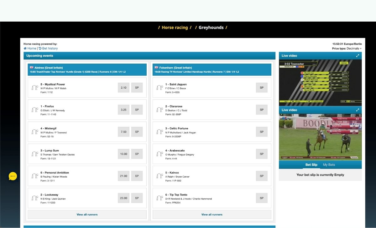Image resolution: width=376 pixels, height=228 pixels.
Task: Click 'O Murphy / Fergus Gregory' trainer text
Action: [x=180, y=155]
